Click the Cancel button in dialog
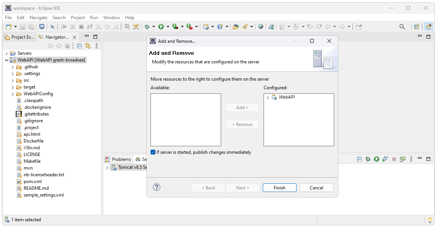Image resolution: width=437 pixels, height=228 pixels. tap(316, 187)
